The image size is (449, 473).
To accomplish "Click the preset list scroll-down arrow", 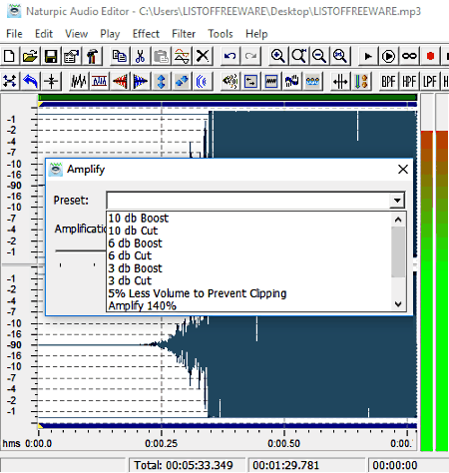I will click(398, 303).
